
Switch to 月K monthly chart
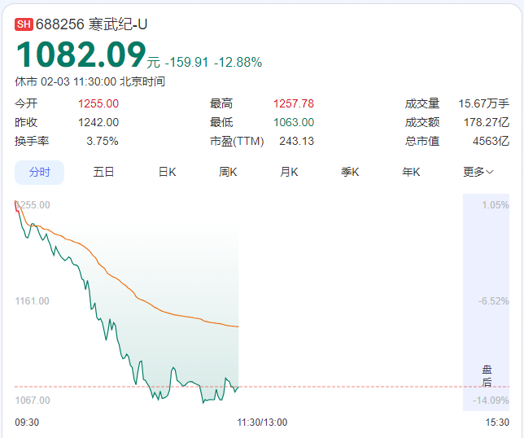pyautogui.click(x=289, y=172)
